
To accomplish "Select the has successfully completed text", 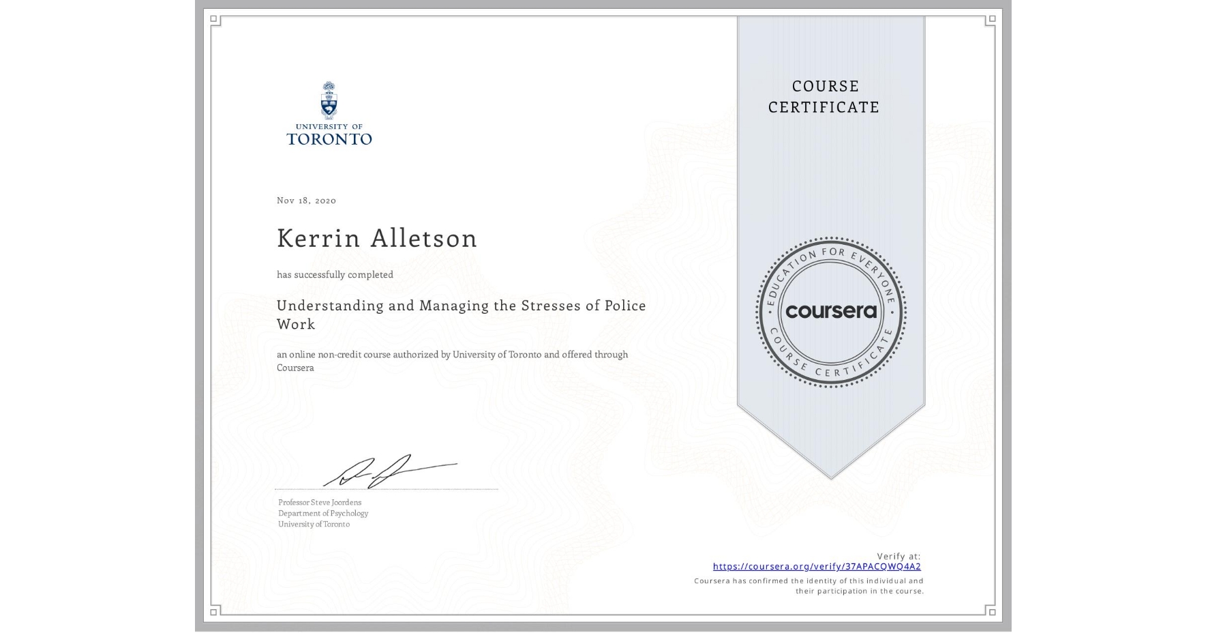I will (x=335, y=274).
